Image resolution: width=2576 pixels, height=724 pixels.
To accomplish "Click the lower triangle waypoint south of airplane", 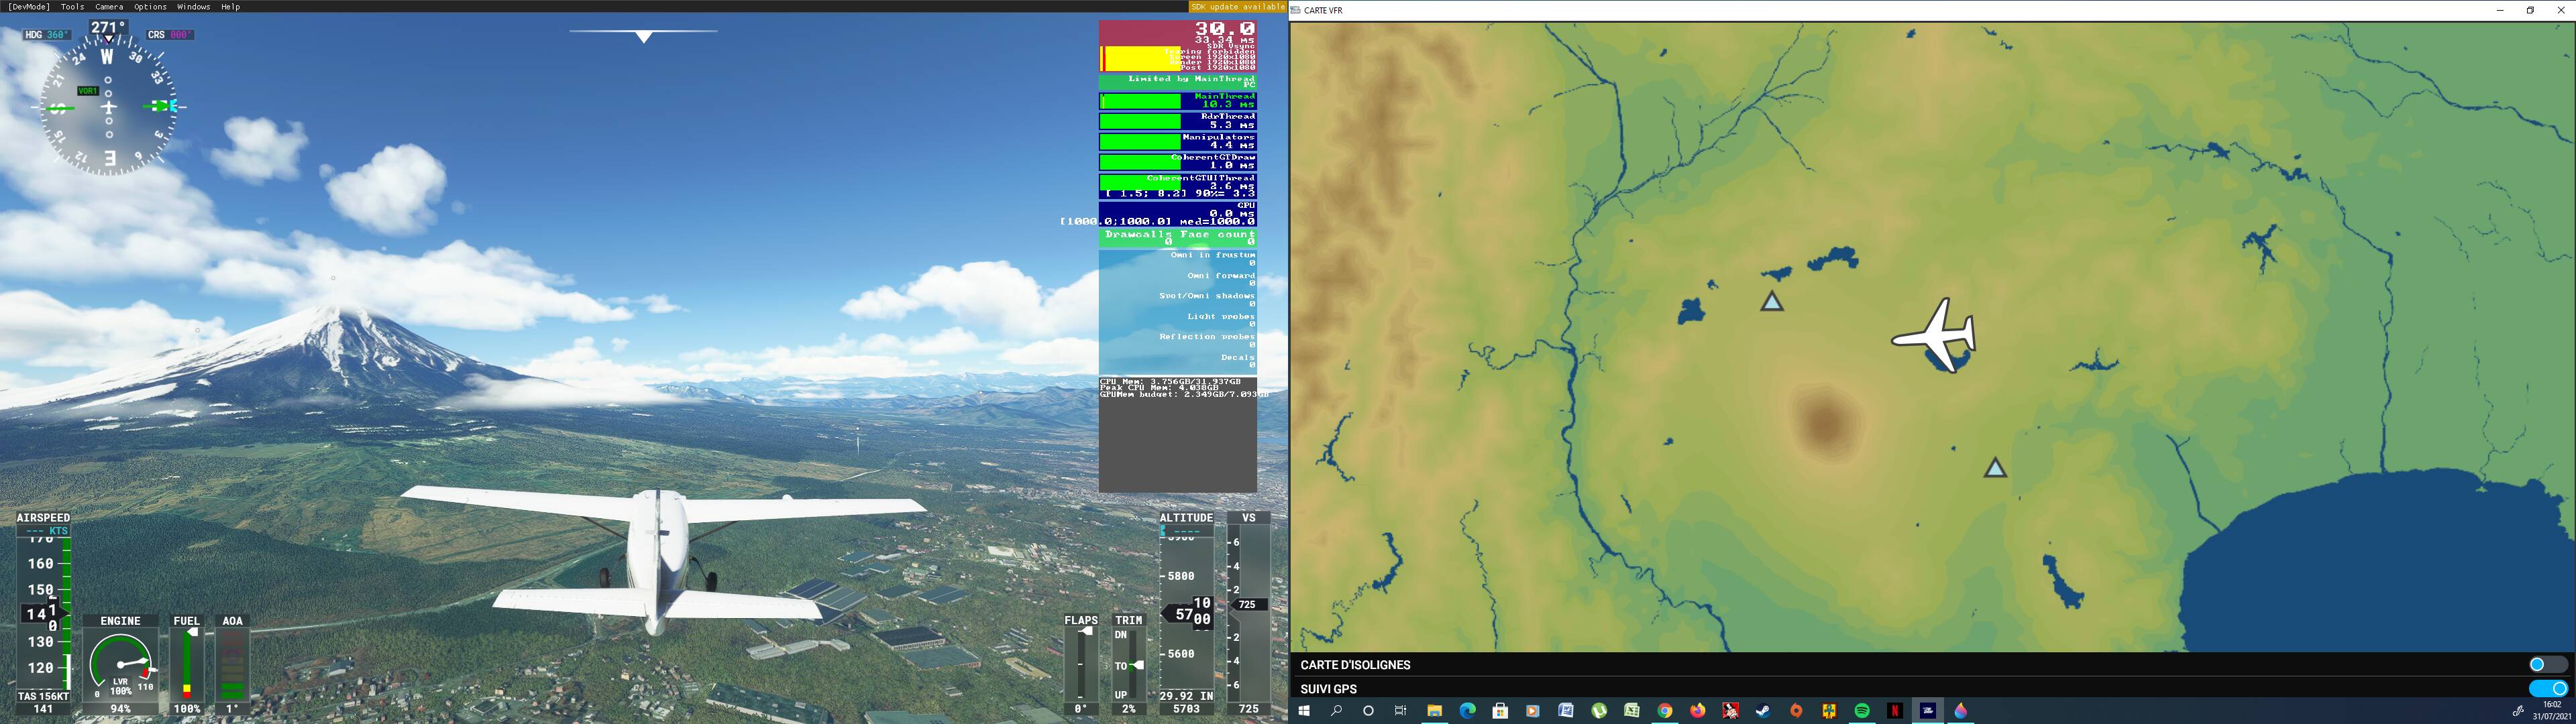I will (1995, 467).
